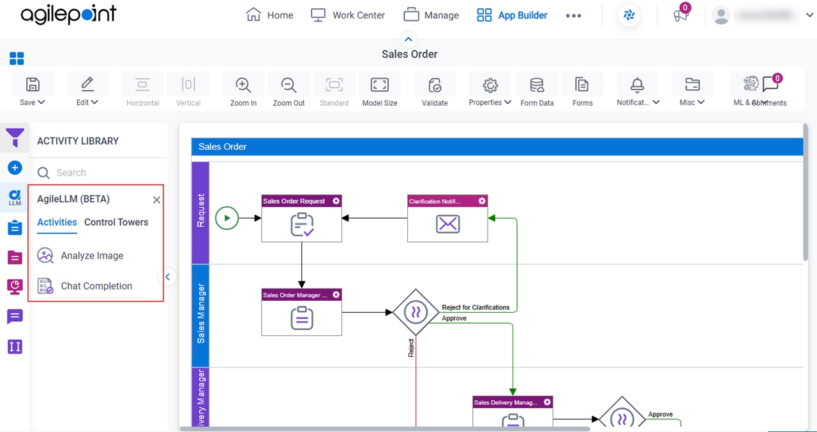
Task: Select the LLM category icon in the sidebar
Action: tap(15, 197)
